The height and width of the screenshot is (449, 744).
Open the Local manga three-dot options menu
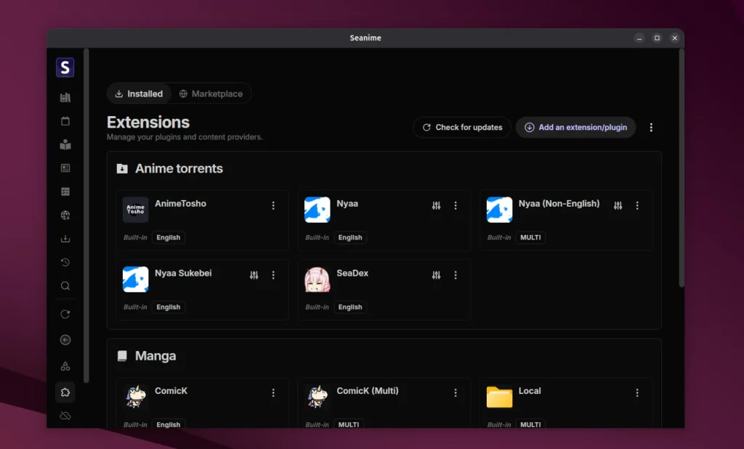point(637,392)
